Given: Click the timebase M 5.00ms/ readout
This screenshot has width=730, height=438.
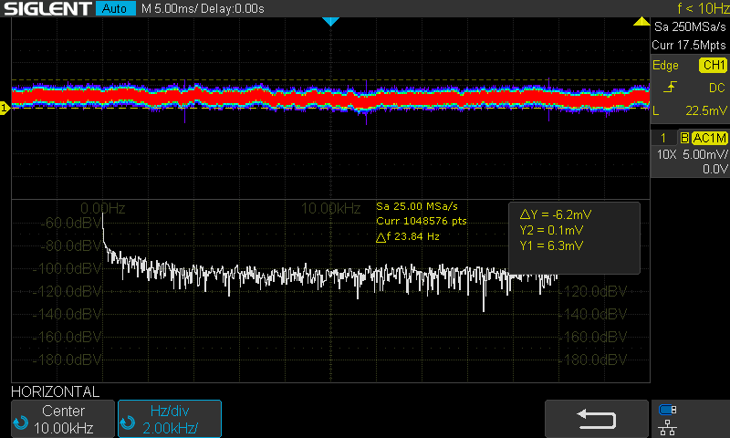Looking at the screenshot, I should (x=168, y=8).
